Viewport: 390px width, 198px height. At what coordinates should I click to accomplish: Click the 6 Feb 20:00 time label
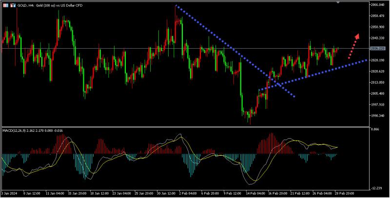point(211,193)
